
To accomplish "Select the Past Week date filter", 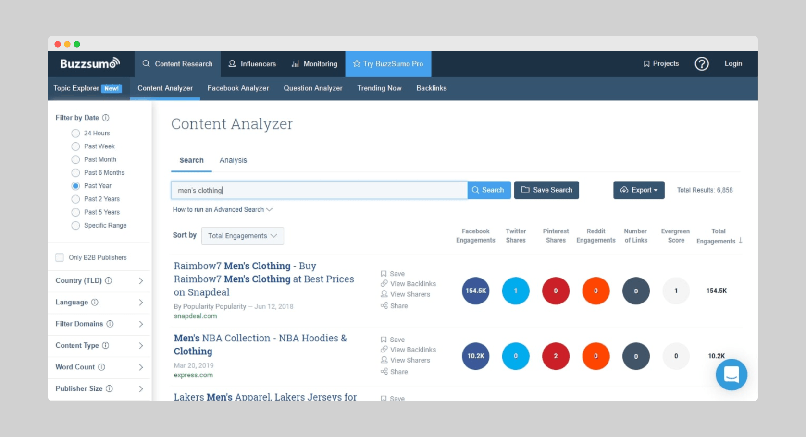I will (x=75, y=146).
